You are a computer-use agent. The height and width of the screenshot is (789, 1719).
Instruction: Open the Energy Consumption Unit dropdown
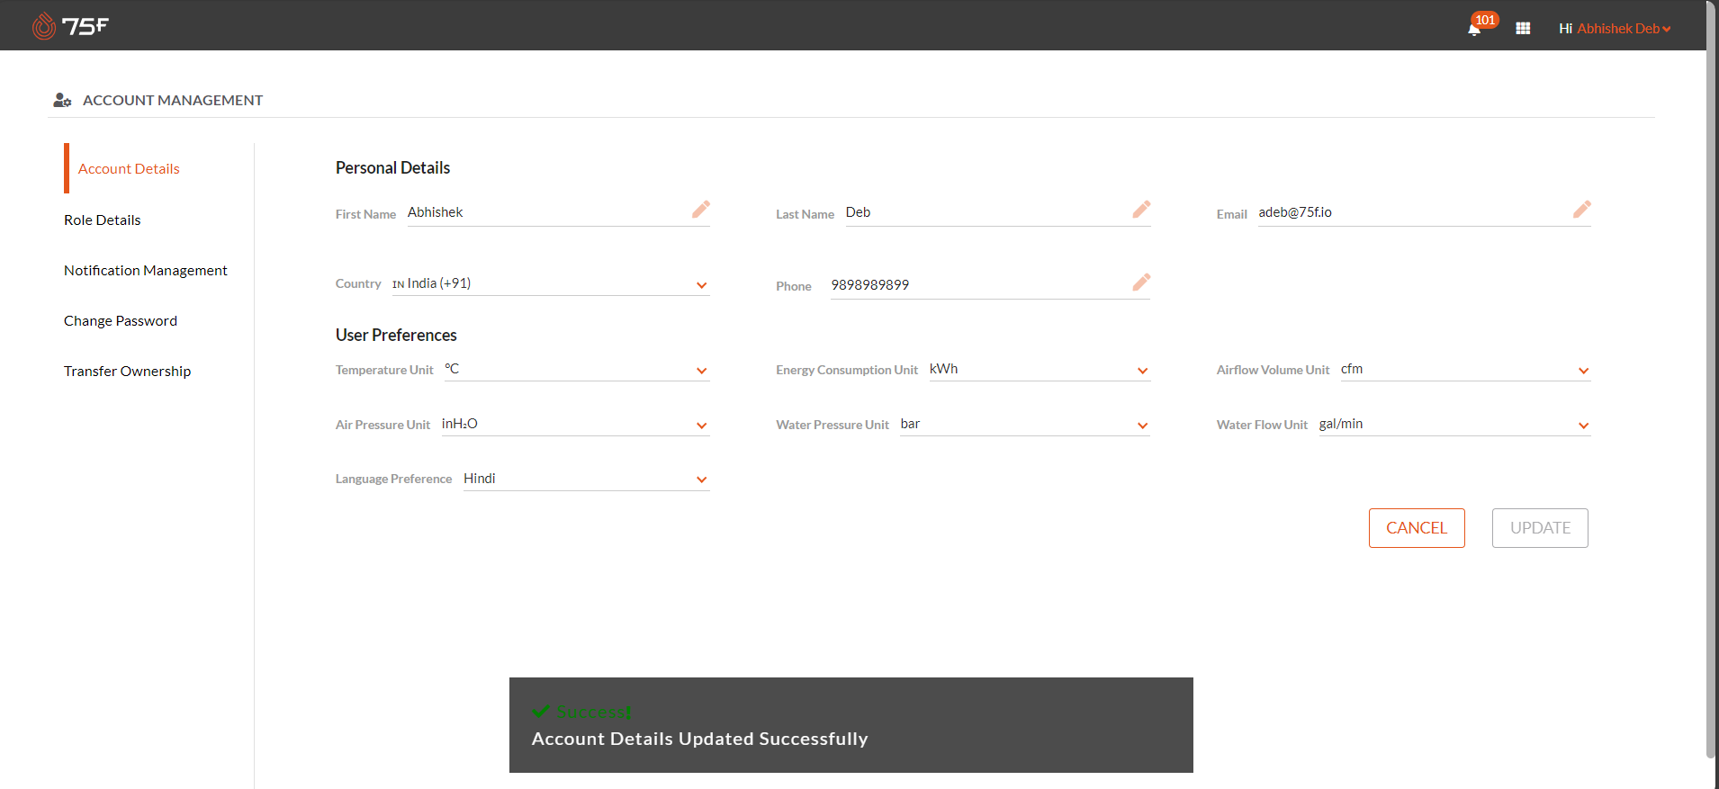point(1039,370)
